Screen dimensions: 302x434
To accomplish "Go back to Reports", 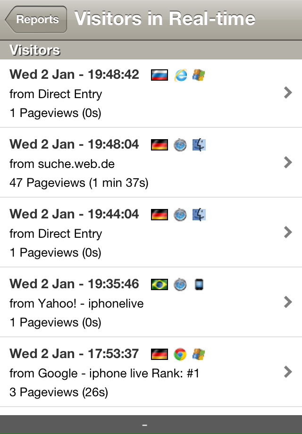I will 36,19.
